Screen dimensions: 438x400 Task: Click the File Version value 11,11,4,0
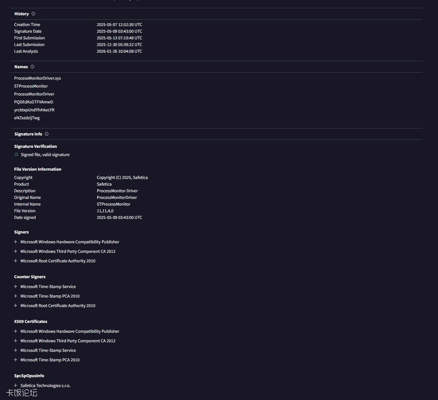point(105,211)
